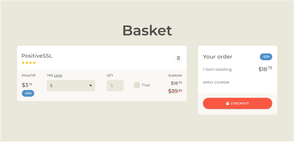
Task: Click the fourth yellow rating star
Action: 34,63
